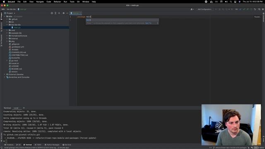Open the GoLand application menu

(x=11, y=2)
